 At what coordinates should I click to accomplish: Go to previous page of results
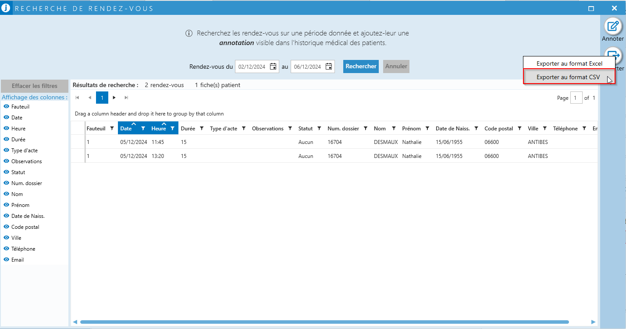tap(90, 98)
